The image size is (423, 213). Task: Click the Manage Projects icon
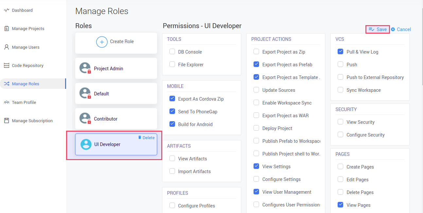7,28
